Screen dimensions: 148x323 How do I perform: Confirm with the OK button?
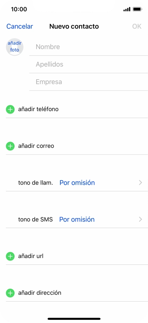(x=137, y=26)
